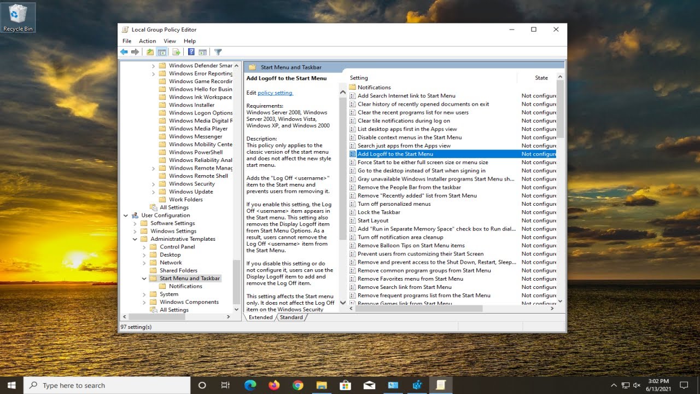
Task: Expand the Windows Components node
Action: pos(145,302)
